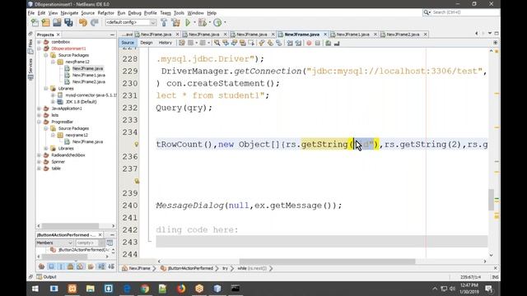Click the Projects panel horizontal scrollbar
The width and height of the screenshot is (527, 296).
point(71,226)
